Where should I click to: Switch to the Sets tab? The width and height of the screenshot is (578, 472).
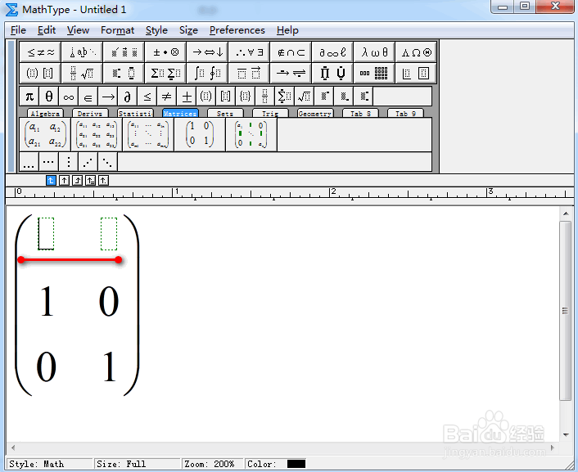click(x=225, y=114)
